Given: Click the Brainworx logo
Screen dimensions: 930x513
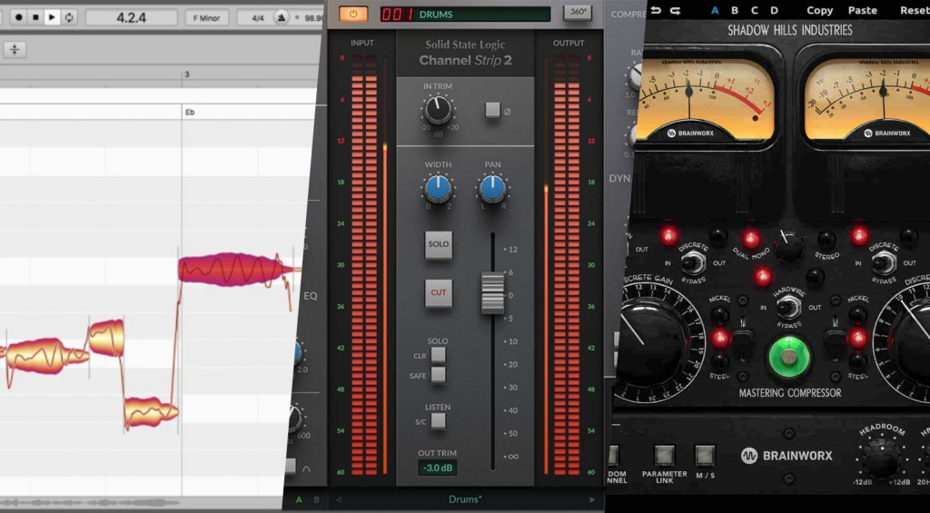Looking at the screenshot, I should click(787, 456).
